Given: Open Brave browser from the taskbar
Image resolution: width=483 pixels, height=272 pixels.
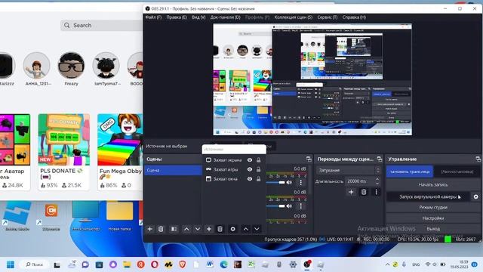Looking at the screenshot, I should [x=183, y=264].
